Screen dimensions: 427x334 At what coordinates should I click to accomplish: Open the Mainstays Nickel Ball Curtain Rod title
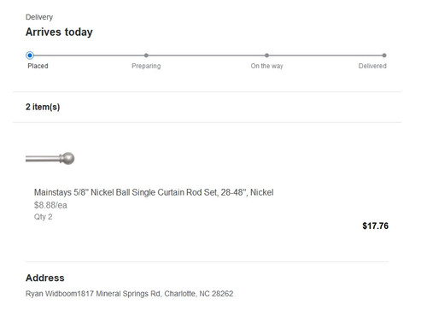coord(154,192)
